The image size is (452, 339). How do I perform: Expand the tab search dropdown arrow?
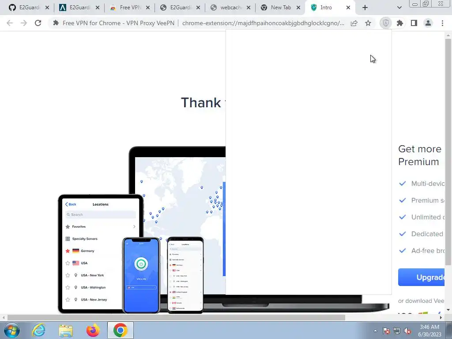click(x=399, y=8)
